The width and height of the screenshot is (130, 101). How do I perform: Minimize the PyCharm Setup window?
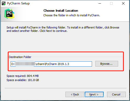100,3
